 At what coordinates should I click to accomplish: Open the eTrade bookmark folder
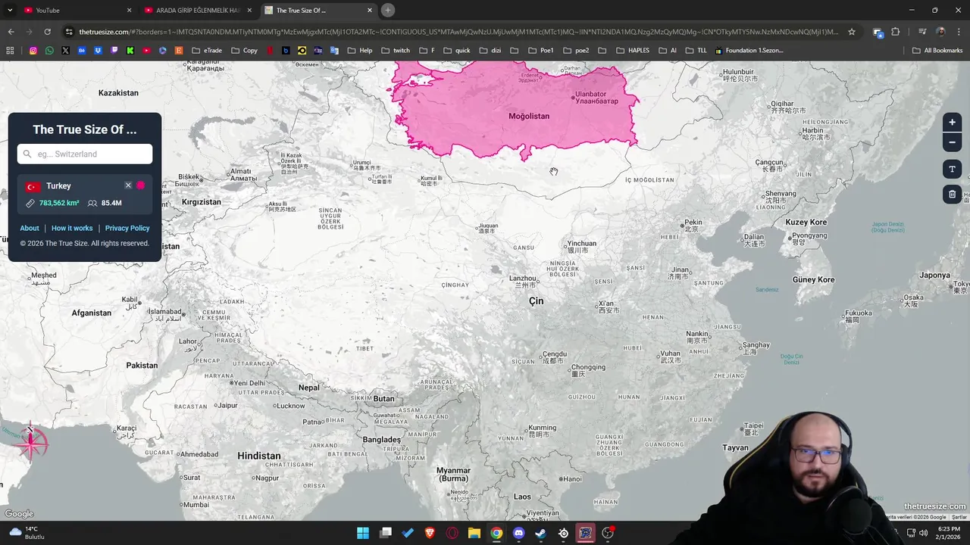[207, 51]
